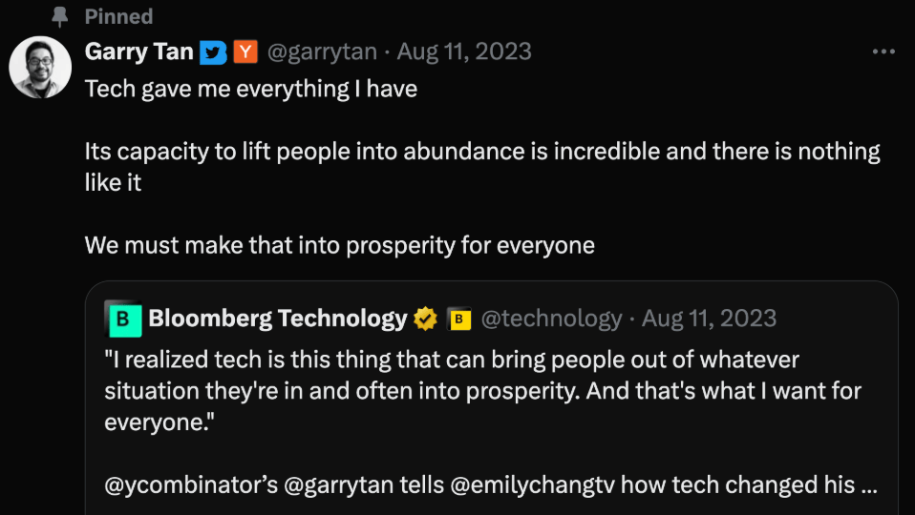Open the three-dot more options menu

(883, 51)
